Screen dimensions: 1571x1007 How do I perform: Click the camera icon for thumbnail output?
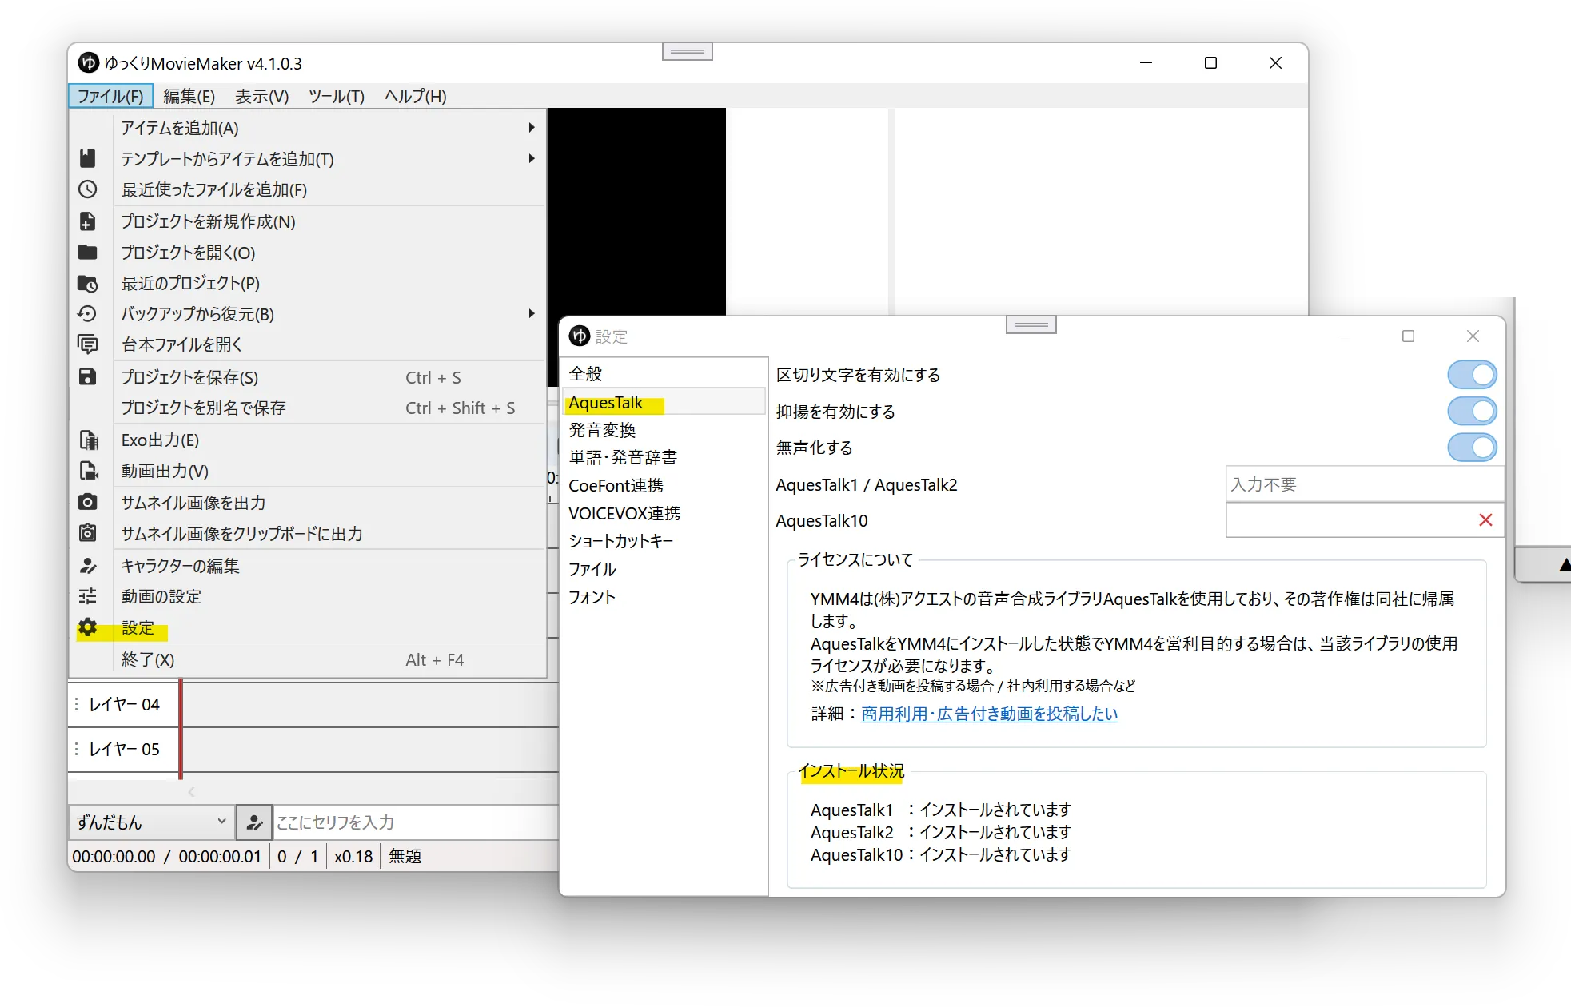point(88,502)
